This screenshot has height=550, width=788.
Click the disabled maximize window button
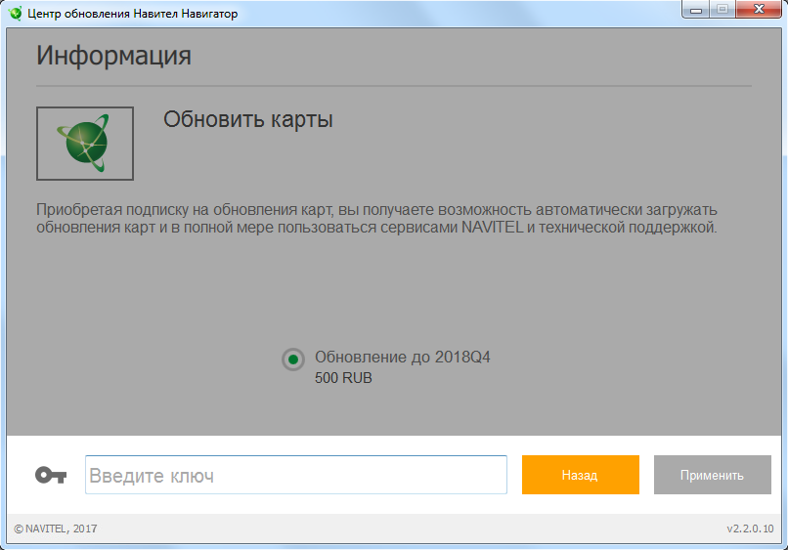point(722,10)
